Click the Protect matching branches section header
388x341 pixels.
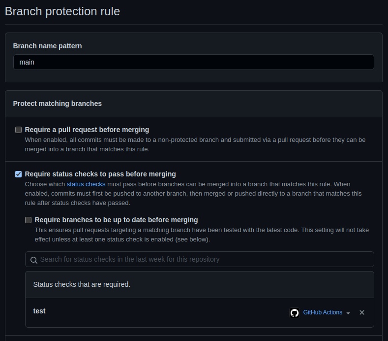click(57, 103)
